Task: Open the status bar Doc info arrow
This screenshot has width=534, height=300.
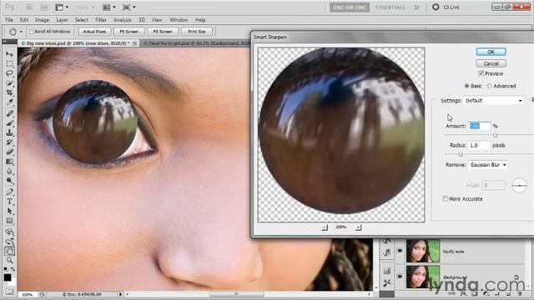Action: (120, 294)
